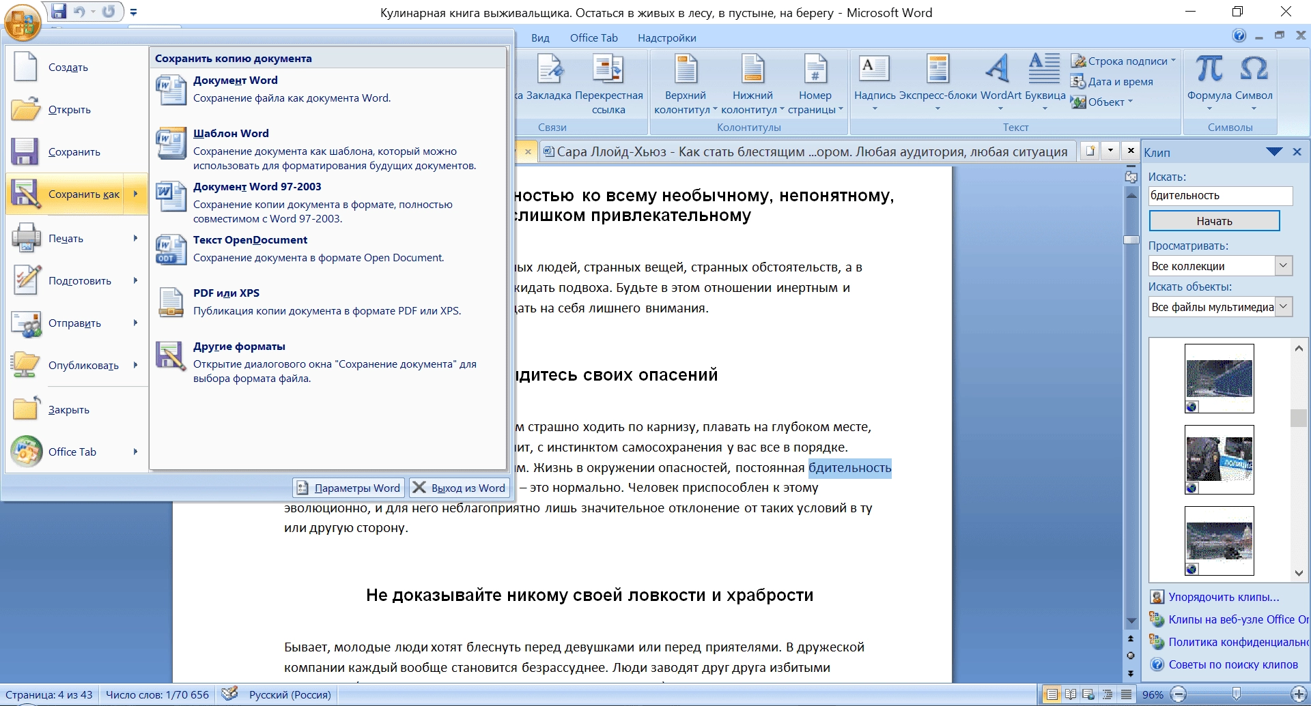
Task: Select the Сара Ллойд-Хьюз document tab
Action: (x=808, y=151)
